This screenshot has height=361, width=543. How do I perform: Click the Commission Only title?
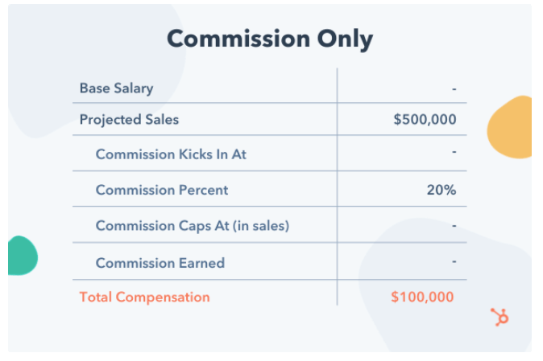[270, 39]
